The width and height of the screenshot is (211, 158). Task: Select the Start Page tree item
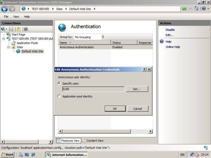(18, 34)
